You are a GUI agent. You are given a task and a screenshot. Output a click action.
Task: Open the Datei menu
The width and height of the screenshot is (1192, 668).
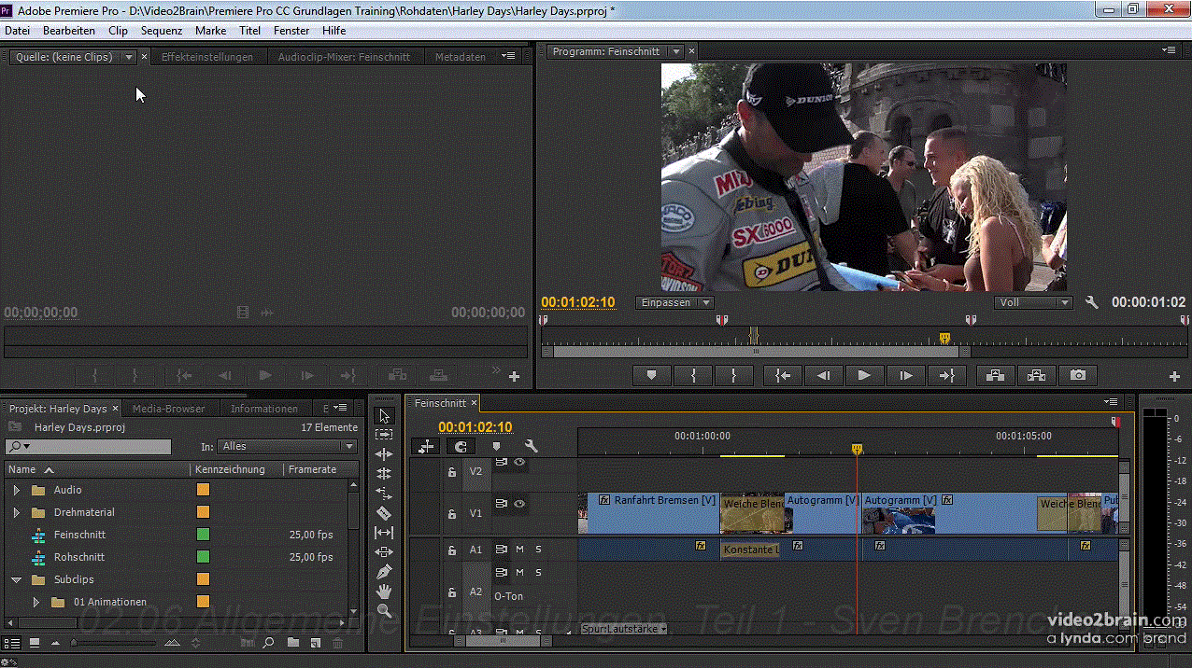coord(17,31)
